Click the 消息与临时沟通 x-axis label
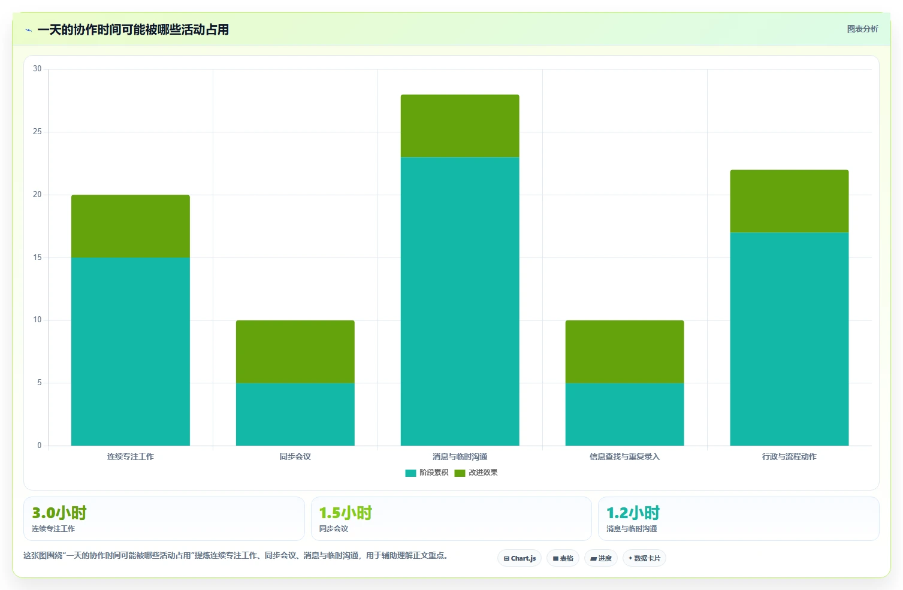The image size is (903, 590). [x=460, y=456]
